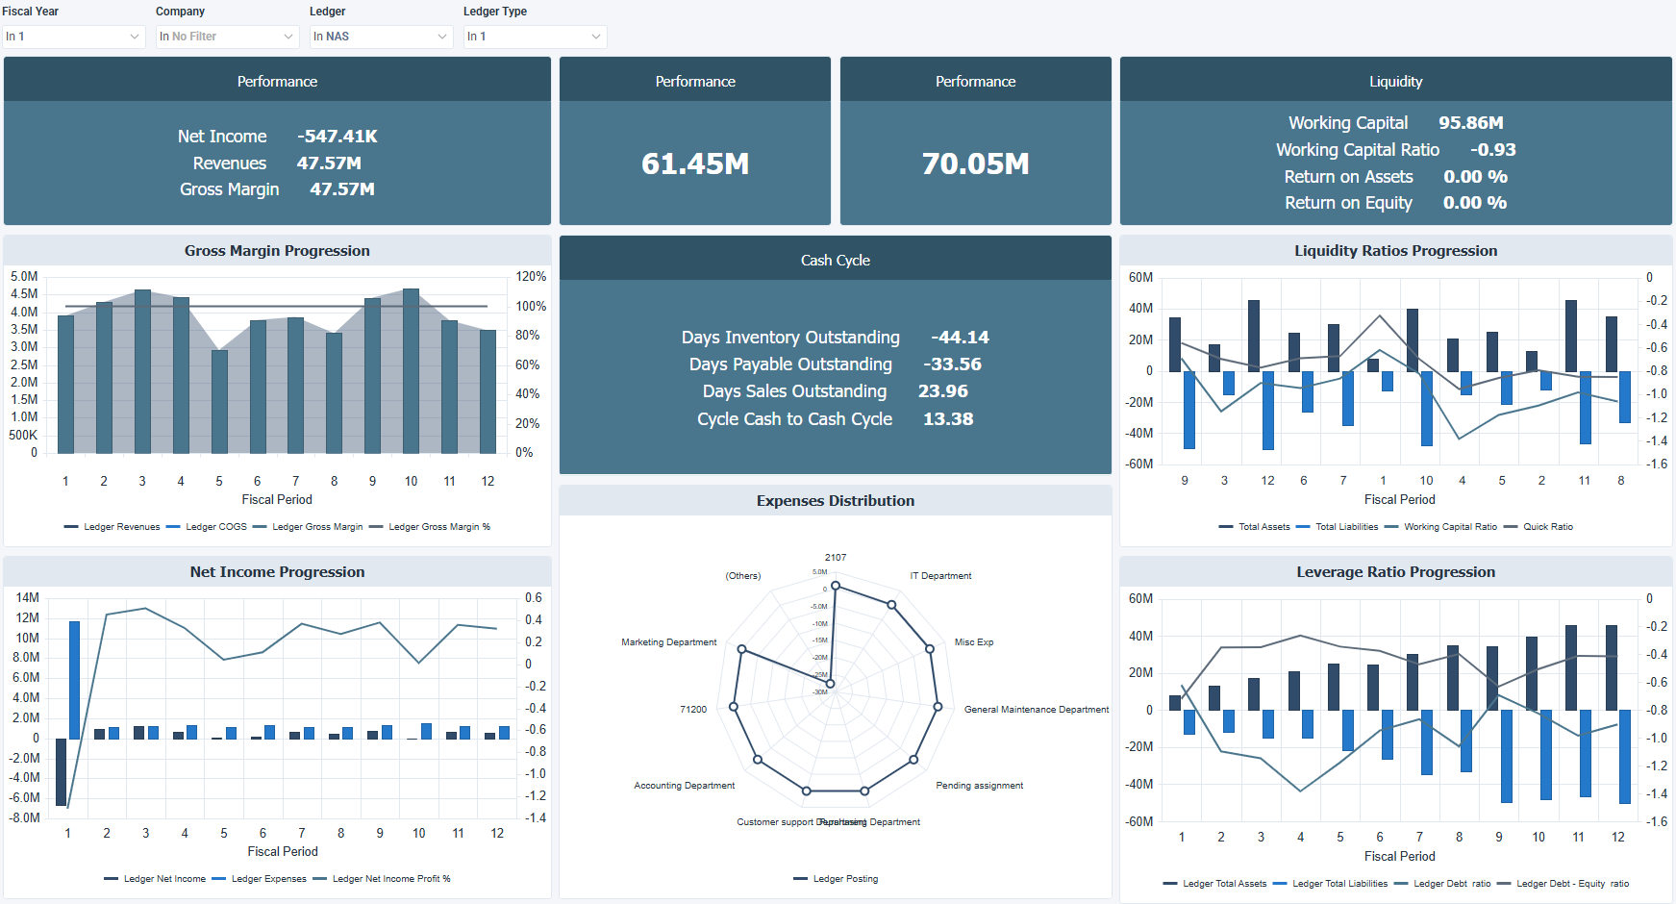
Task: Click Marketing Department label on radar chart
Action: tap(669, 642)
